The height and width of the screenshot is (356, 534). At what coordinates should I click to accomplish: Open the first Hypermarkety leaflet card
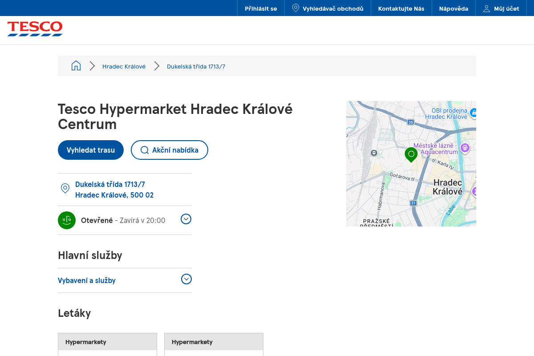tap(107, 344)
